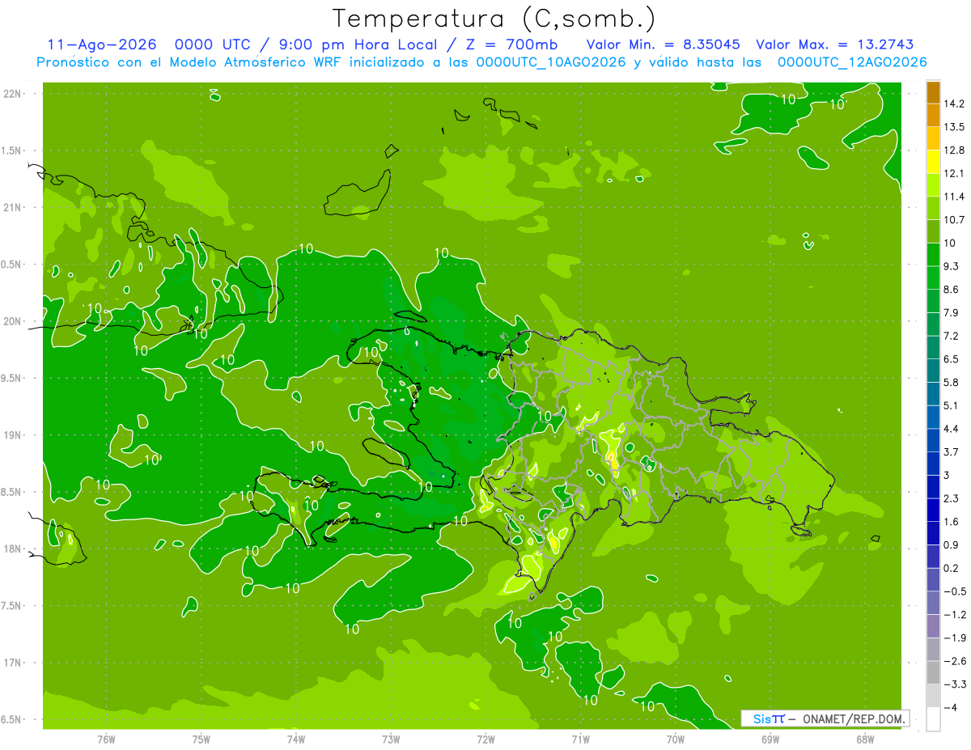The image size is (971, 750).
Task: Click the 'Sis' logo text in credit box
Action: click(761, 718)
